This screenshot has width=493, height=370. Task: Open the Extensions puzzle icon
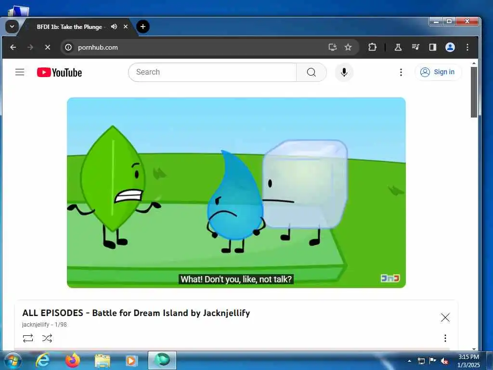372,47
